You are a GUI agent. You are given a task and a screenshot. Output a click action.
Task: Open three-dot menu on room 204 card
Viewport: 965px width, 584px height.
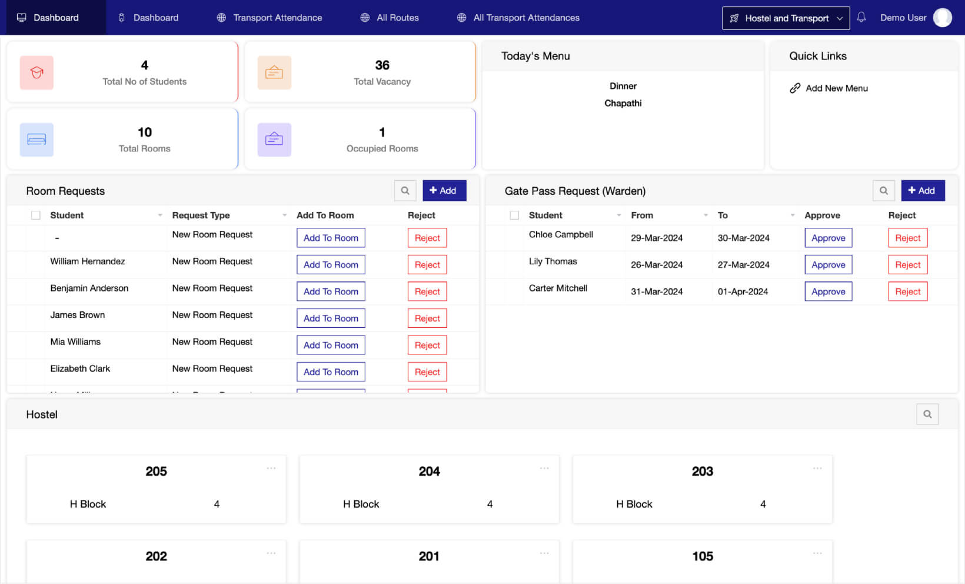[544, 469]
